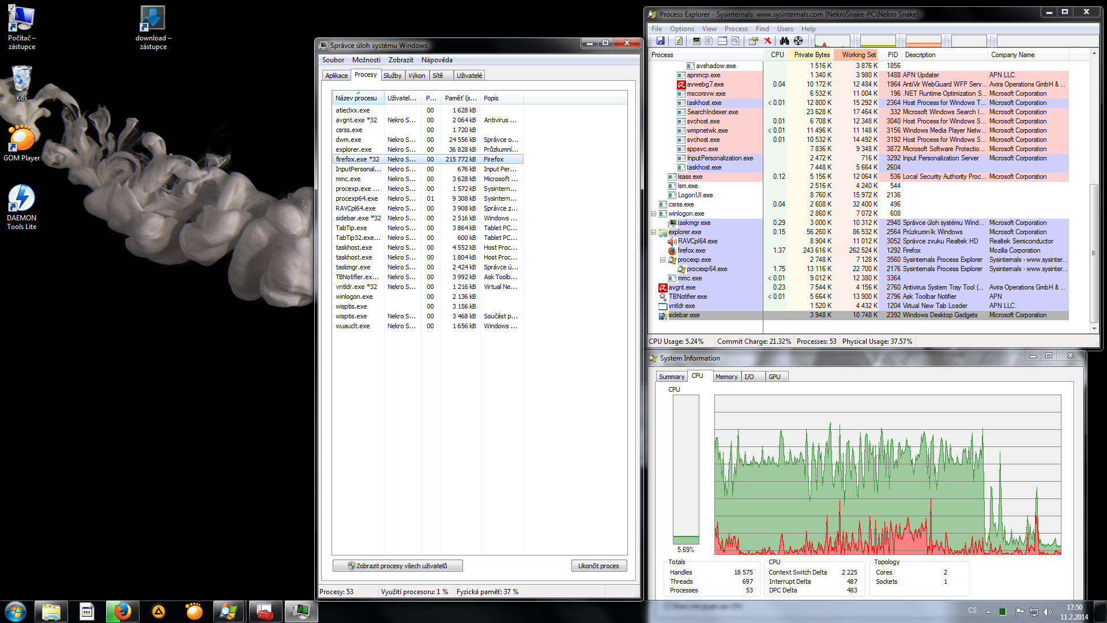1107x623 pixels.
Task: Click the Recycle Bin (Koš) desktop icon
Action: 21,82
